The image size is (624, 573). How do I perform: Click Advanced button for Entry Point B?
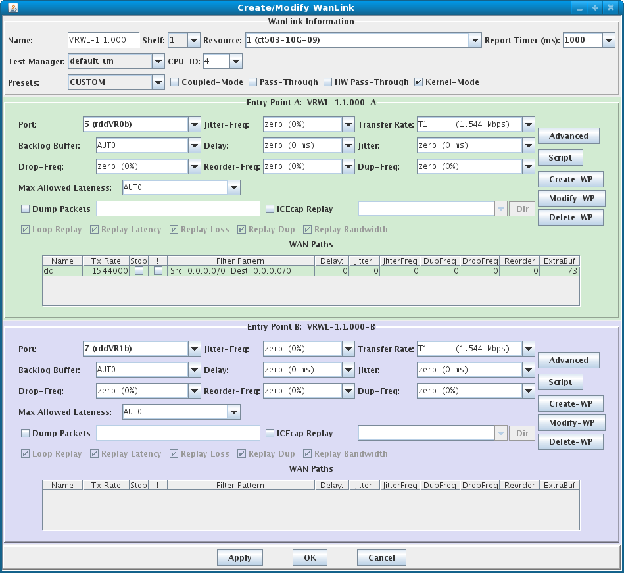pyautogui.click(x=568, y=360)
